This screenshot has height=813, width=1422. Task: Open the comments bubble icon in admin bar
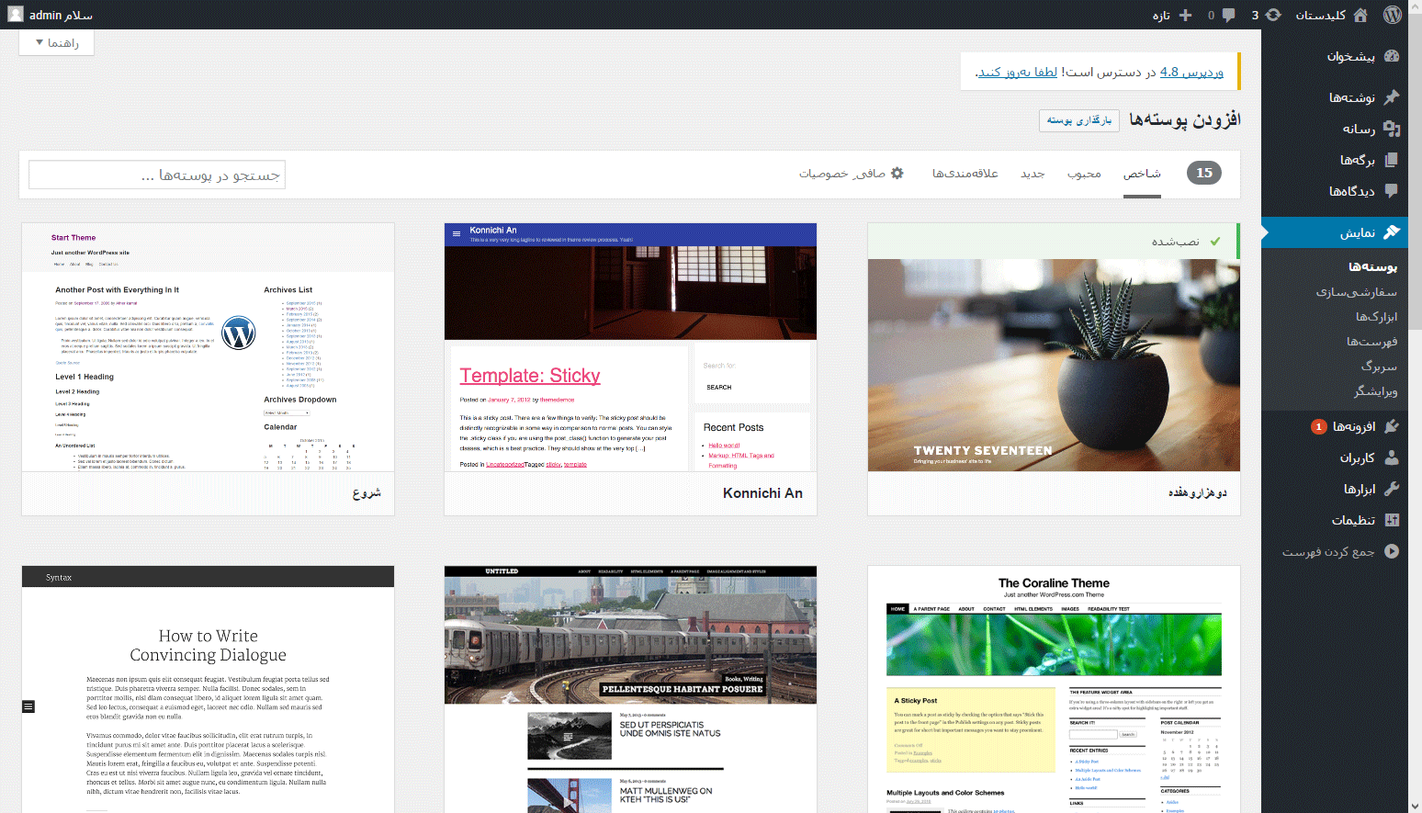point(1228,15)
